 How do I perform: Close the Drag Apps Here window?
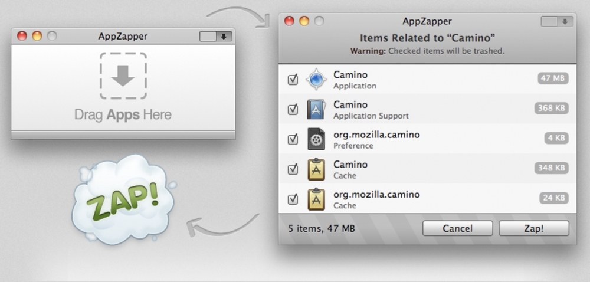pos(22,36)
